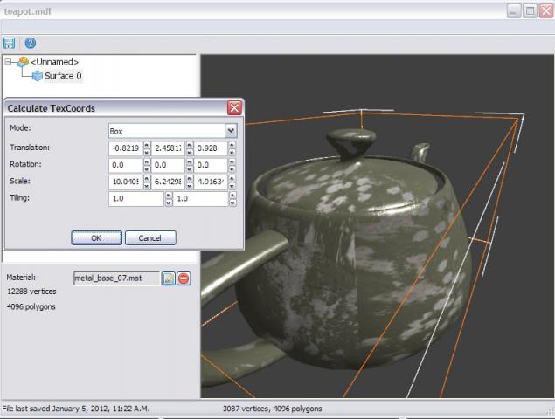The width and height of the screenshot is (555, 419).
Task: Click the metal_base_07.mat material field
Action: coord(116,278)
